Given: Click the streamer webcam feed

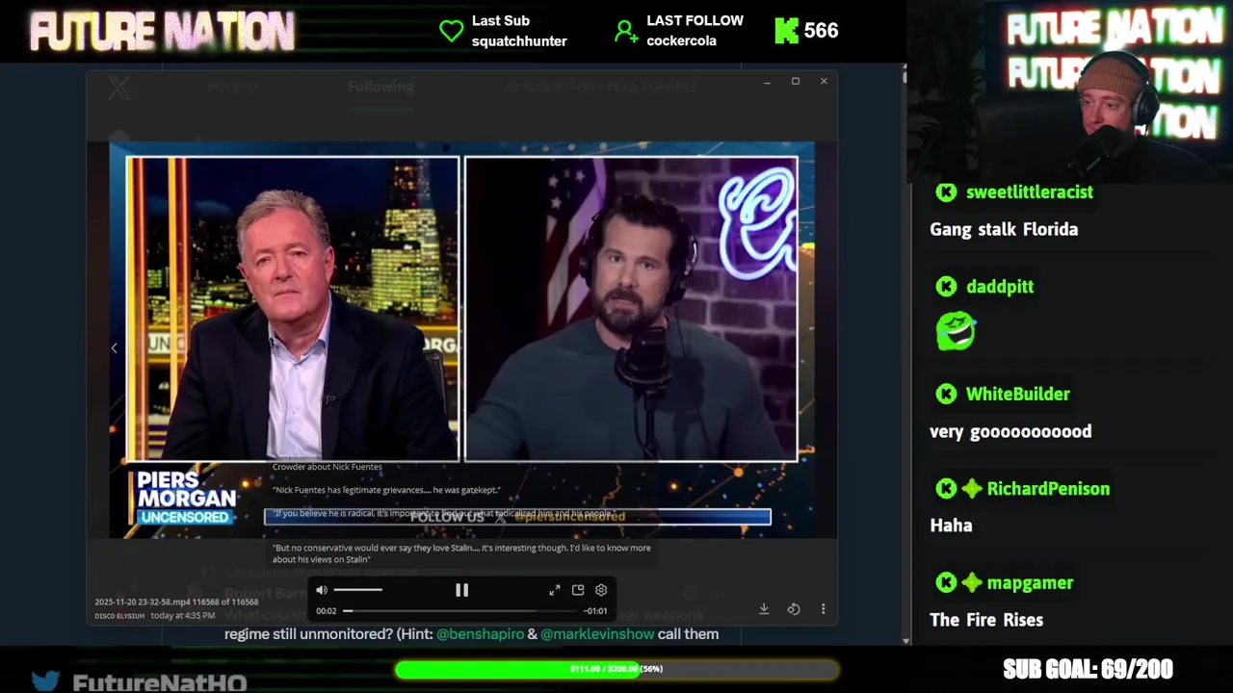Looking at the screenshot, I should tap(1071, 91).
